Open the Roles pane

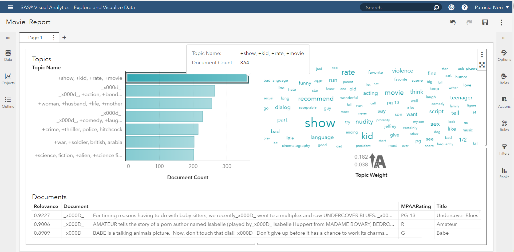pos(504,79)
